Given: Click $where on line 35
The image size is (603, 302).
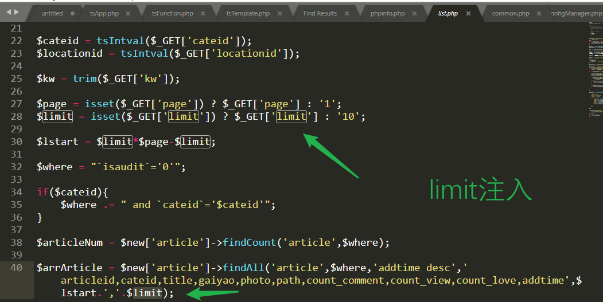Looking at the screenshot, I should (79, 205).
